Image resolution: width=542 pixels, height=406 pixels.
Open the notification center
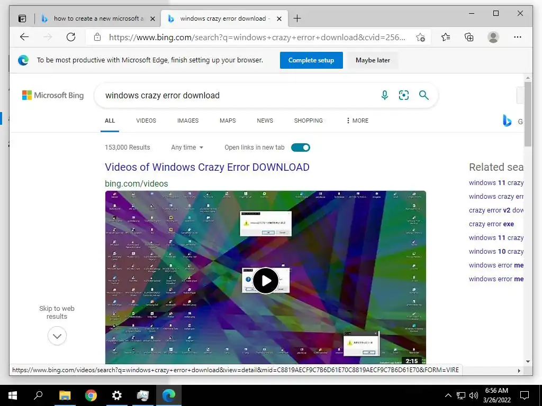coord(525,395)
